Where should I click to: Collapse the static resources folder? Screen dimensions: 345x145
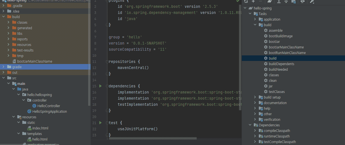18,122
